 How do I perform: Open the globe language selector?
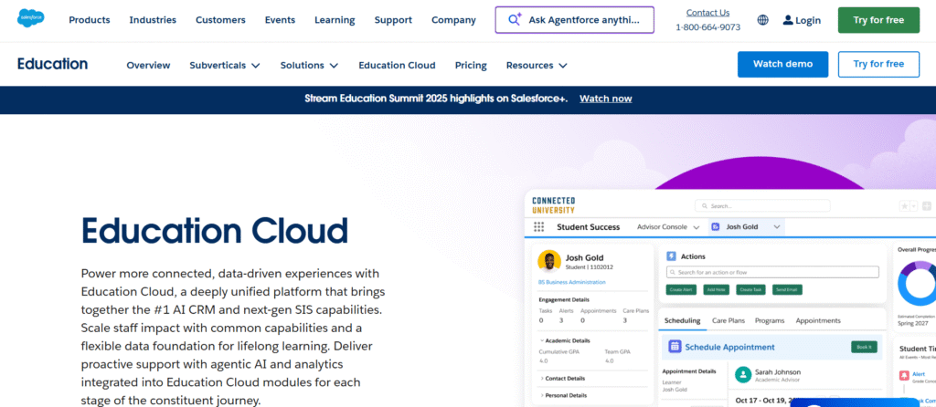coord(763,20)
